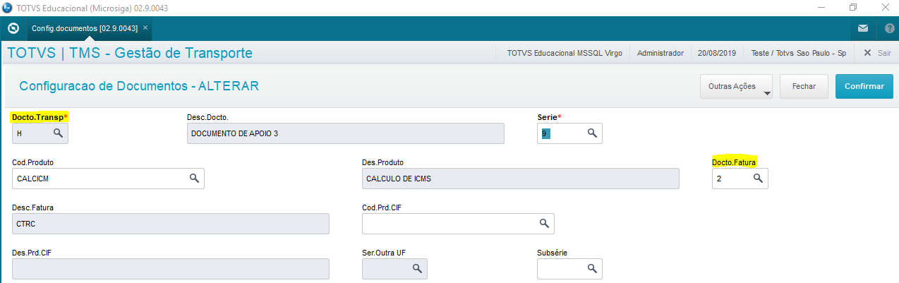Open lookup magnifier for Subsérie field
This screenshot has height=283, width=899.
592,268
